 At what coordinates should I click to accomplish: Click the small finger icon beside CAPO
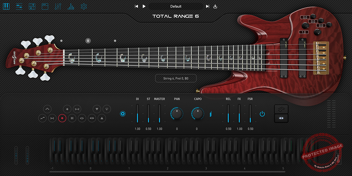210,113
